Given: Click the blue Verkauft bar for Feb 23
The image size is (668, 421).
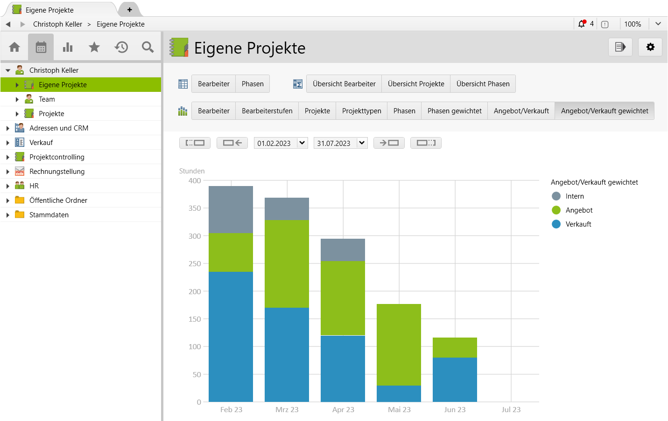Looking at the screenshot, I should point(231,337).
